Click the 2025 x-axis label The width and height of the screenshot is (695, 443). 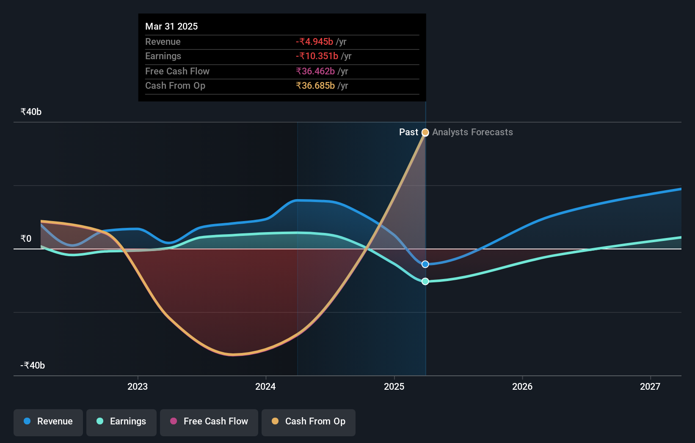pos(394,386)
